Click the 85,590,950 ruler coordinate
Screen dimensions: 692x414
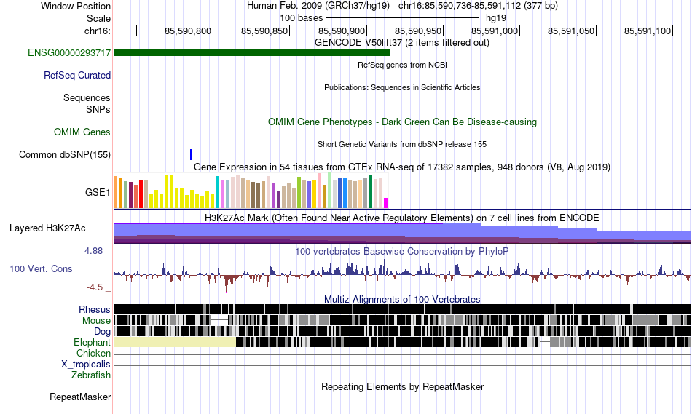[x=418, y=31]
